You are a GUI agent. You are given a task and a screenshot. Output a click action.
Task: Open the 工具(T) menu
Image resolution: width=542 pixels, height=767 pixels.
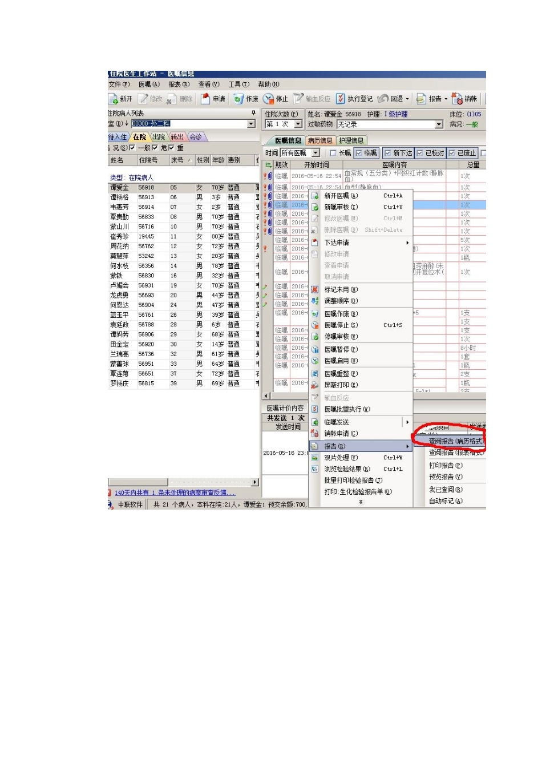pyautogui.click(x=238, y=84)
